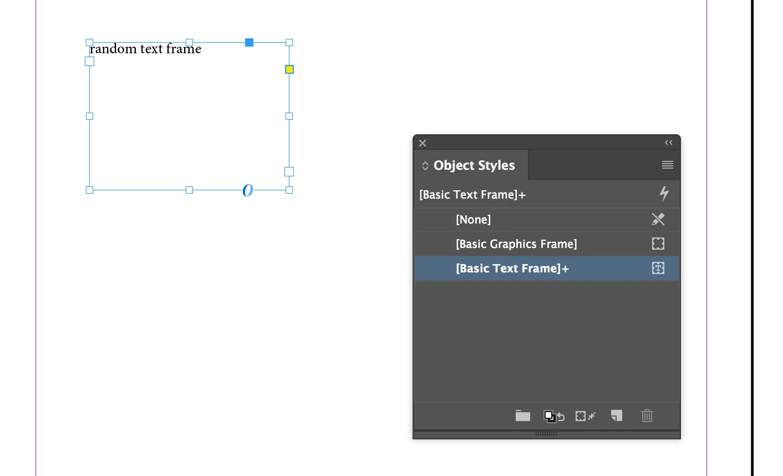Click the yellow live corners square
Viewport: 783px width, 476px height.
point(289,69)
